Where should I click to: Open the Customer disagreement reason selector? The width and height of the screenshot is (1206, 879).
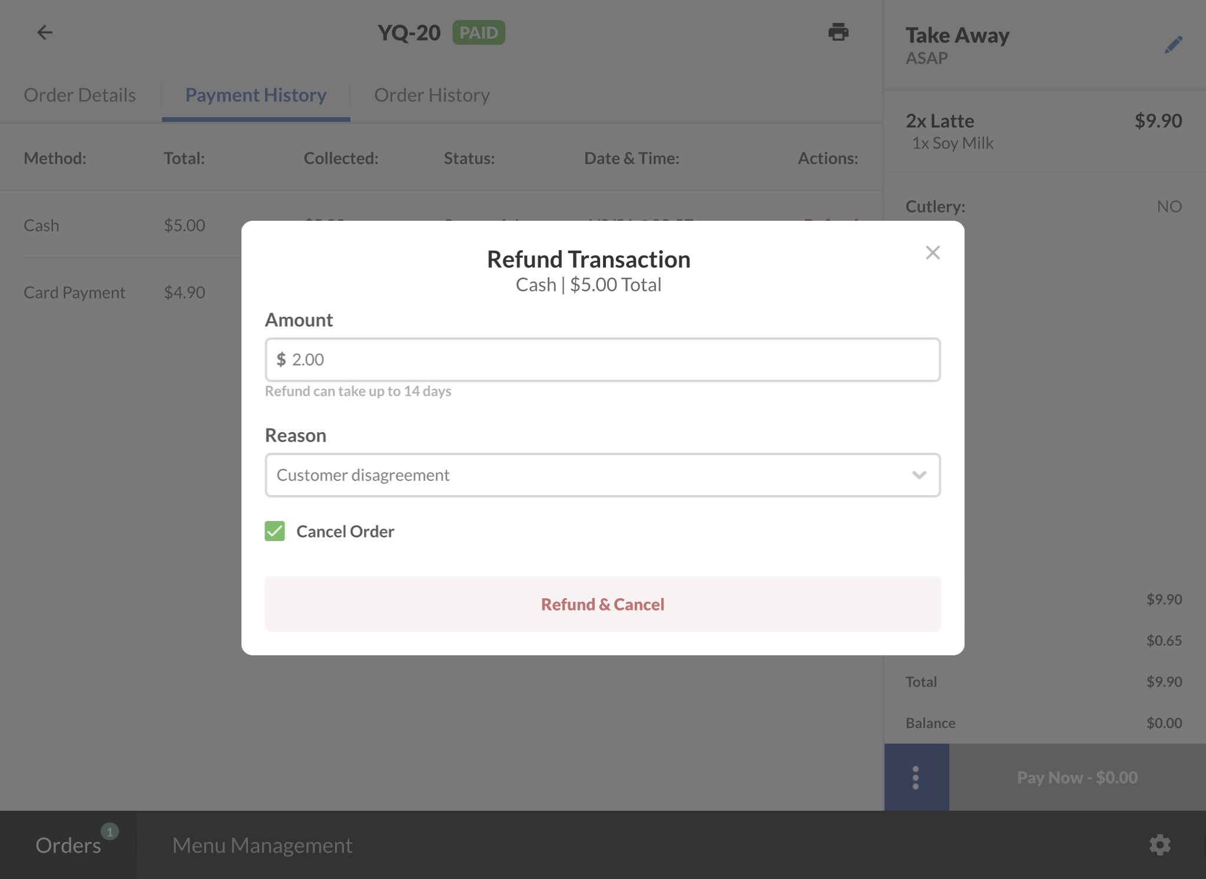pyautogui.click(x=589, y=475)
